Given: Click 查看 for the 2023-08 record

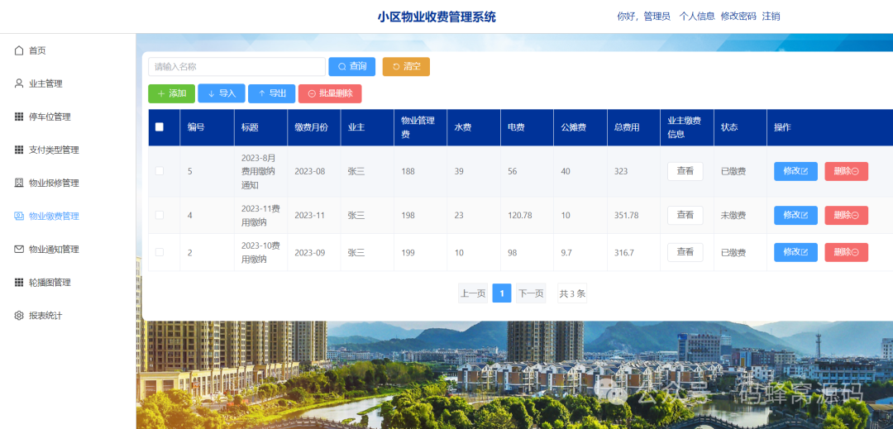Looking at the screenshot, I should 685,171.
